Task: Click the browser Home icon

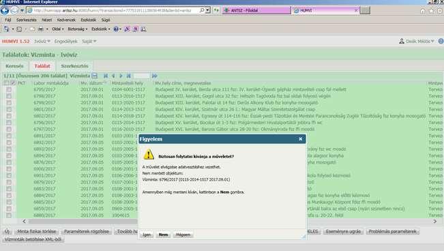Action: [x=422, y=11]
